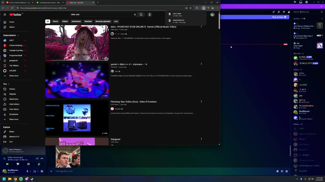Viewport: 325px width, 182px height.
Task: Open Chrome downloads toolbar icon
Action: [x=204, y=8]
